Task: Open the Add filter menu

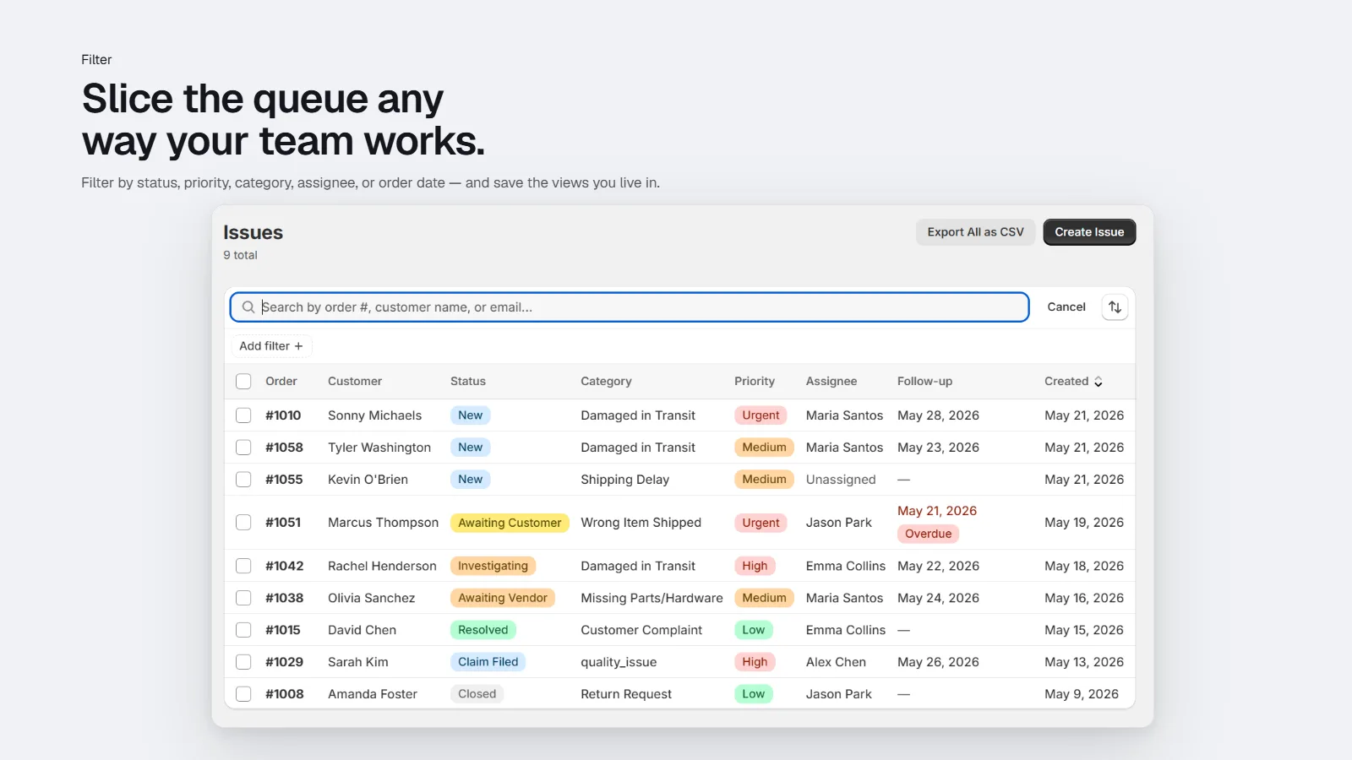Action: [271, 346]
